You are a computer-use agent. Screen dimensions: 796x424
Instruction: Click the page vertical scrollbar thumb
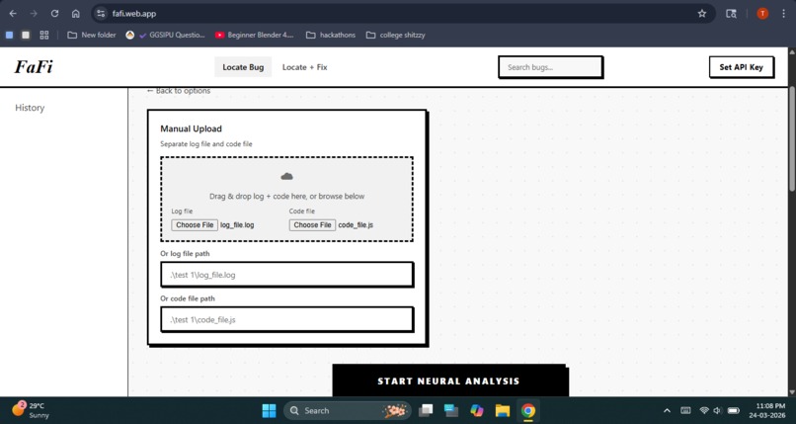(791, 138)
